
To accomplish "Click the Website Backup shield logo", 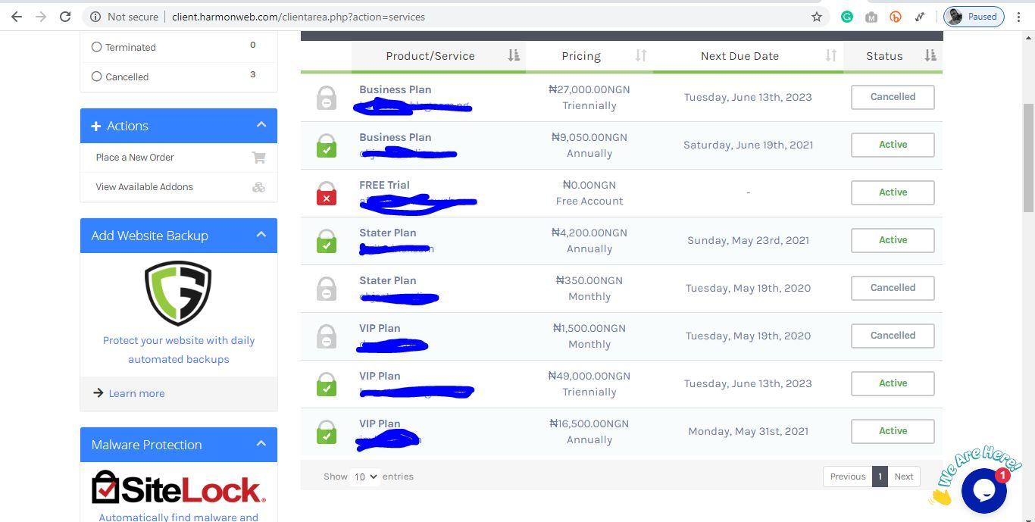I will [177, 293].
